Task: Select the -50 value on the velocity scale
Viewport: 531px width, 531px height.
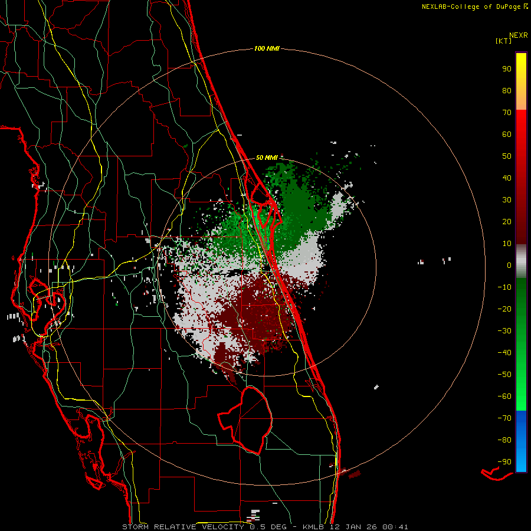Action: [504, 375]
